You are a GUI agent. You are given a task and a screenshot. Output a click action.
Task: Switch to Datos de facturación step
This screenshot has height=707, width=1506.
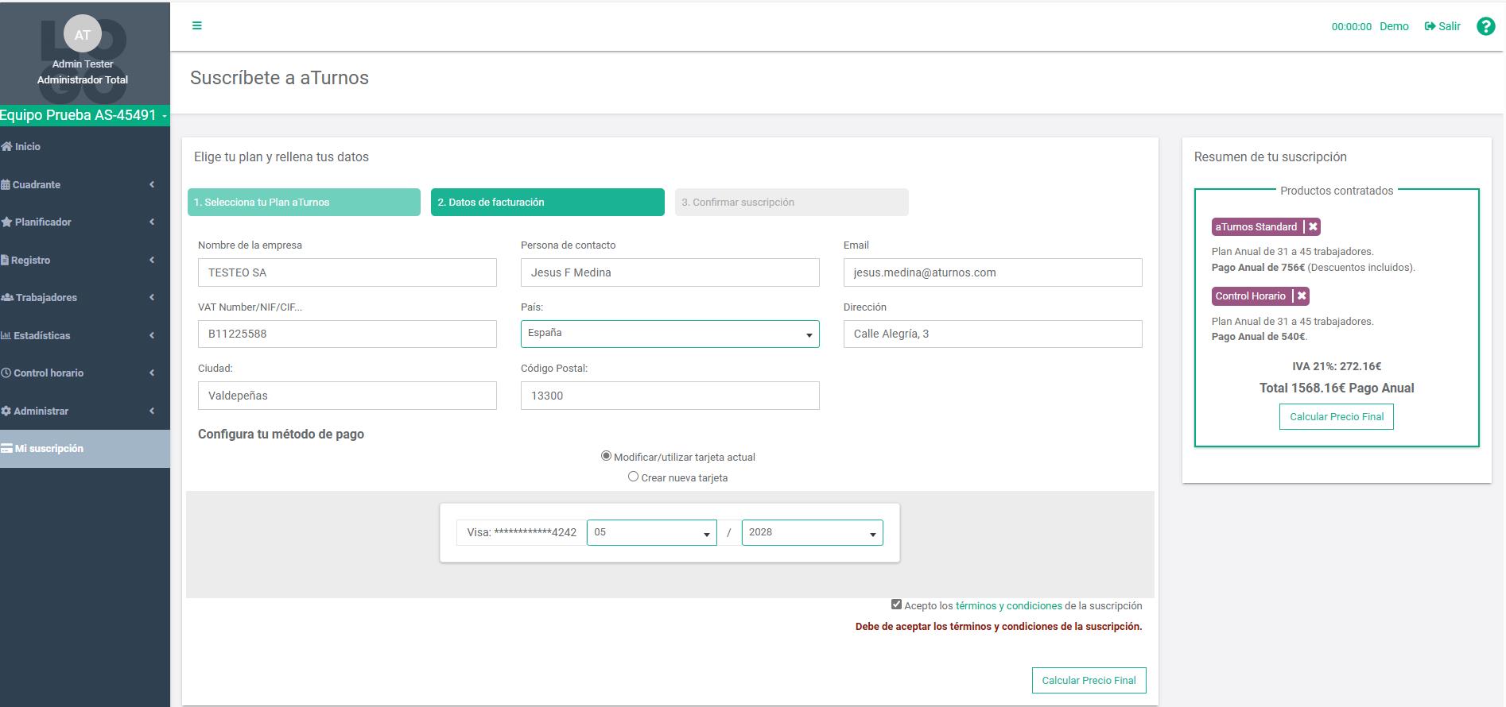point(547,203)
